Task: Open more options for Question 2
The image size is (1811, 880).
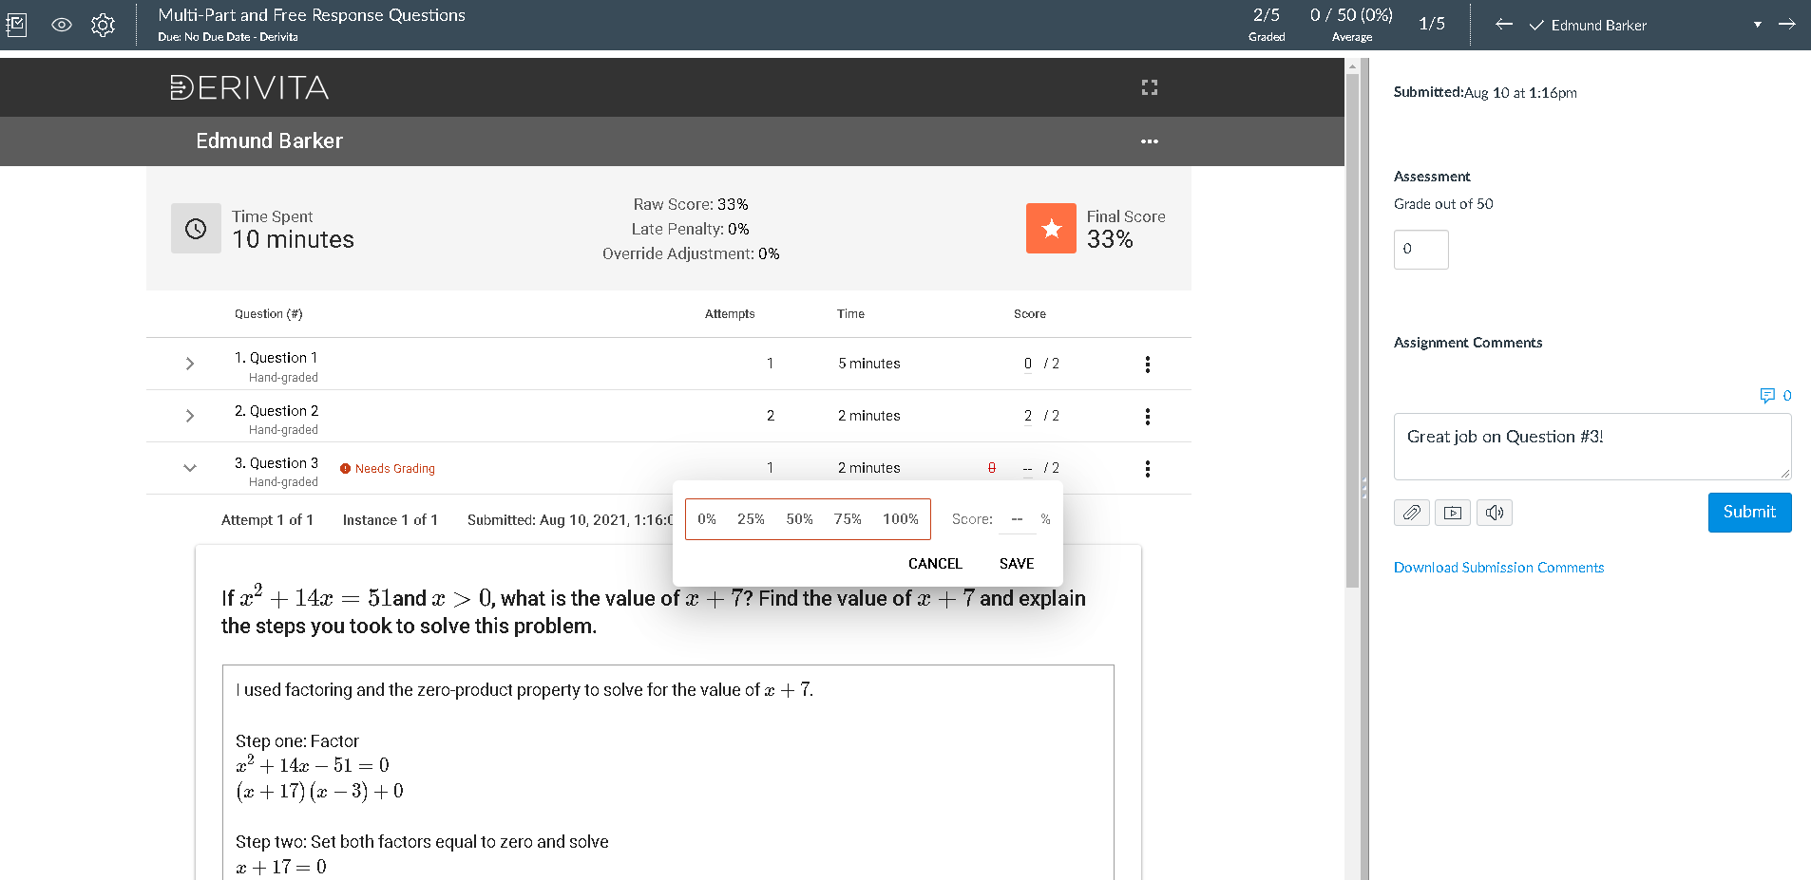Action: pos(1148,417)
